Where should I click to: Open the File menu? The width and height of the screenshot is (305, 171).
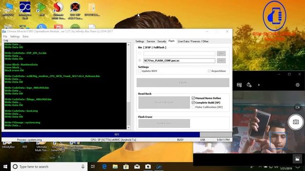5,37
